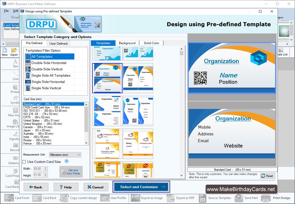Click the Reset button
The height and width of the screenshot is (204, 295).
[x=268, y=176]
